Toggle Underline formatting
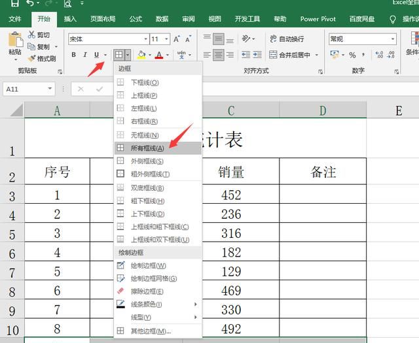This screenshot has height=343, width=419. click(x=96, y=55)
